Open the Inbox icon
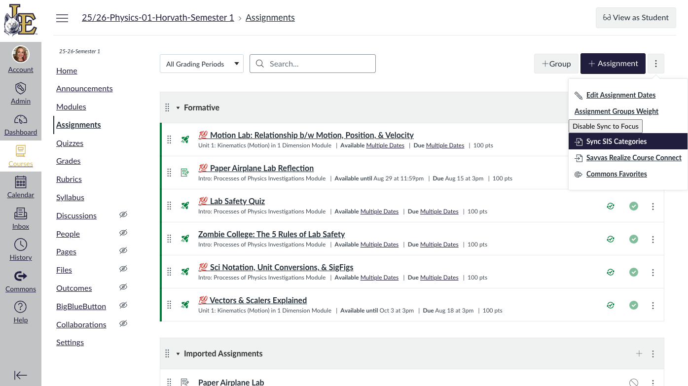This screenshot has height=386, width=688. click(21, 213)
